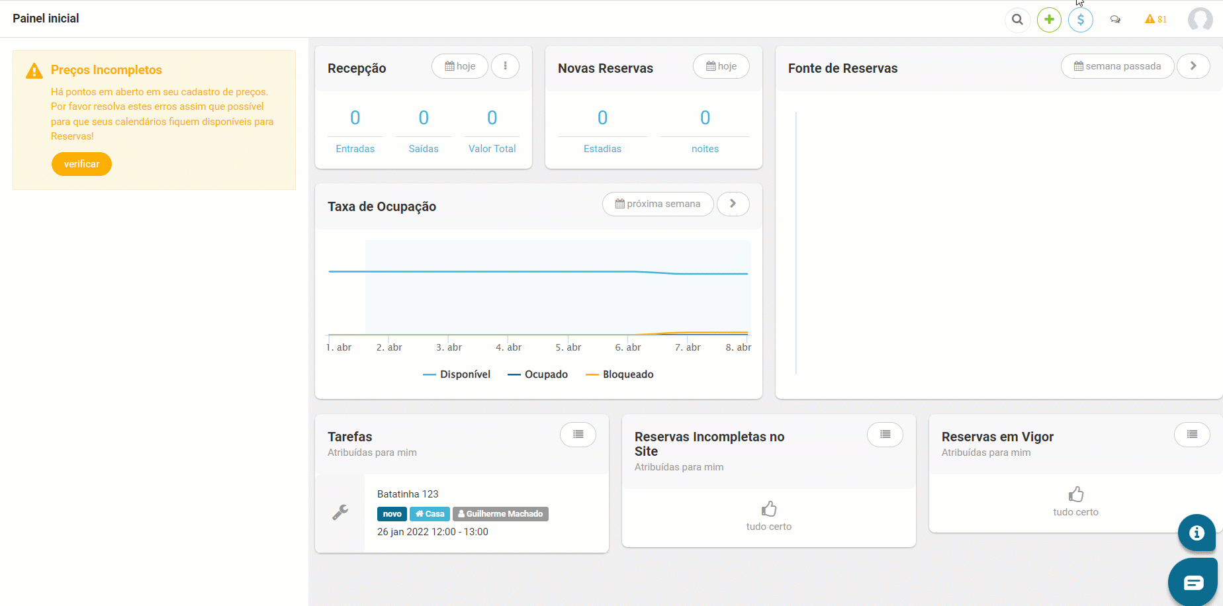Open the Tarefas list view icon
Viewport: 1223px width, 606px height.
tap(578, 435)
